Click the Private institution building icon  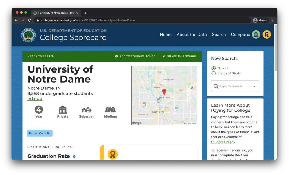pyautogui.click(x=63, y=110)
